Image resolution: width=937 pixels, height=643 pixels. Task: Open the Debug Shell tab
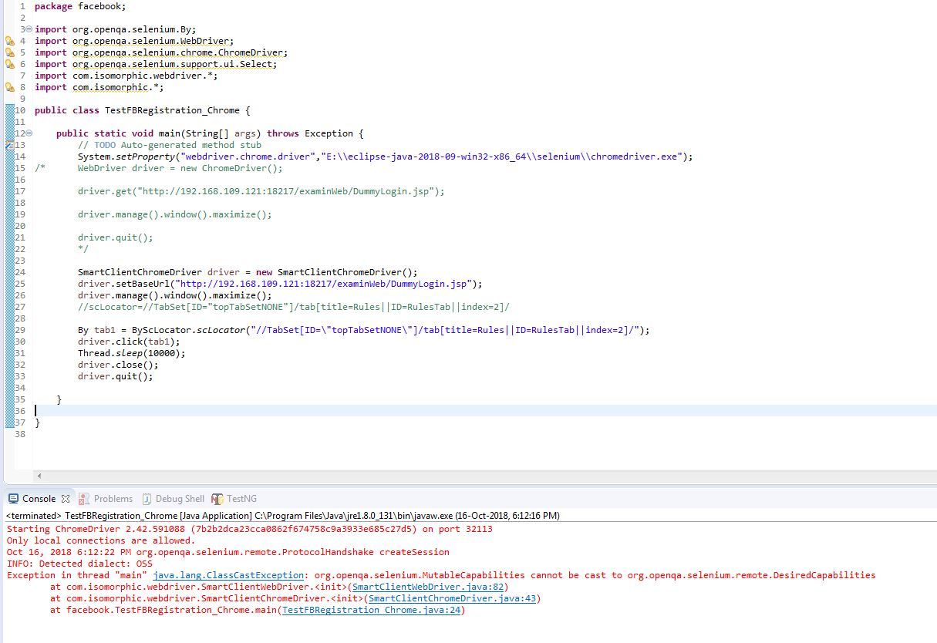[x=179, y=499]
